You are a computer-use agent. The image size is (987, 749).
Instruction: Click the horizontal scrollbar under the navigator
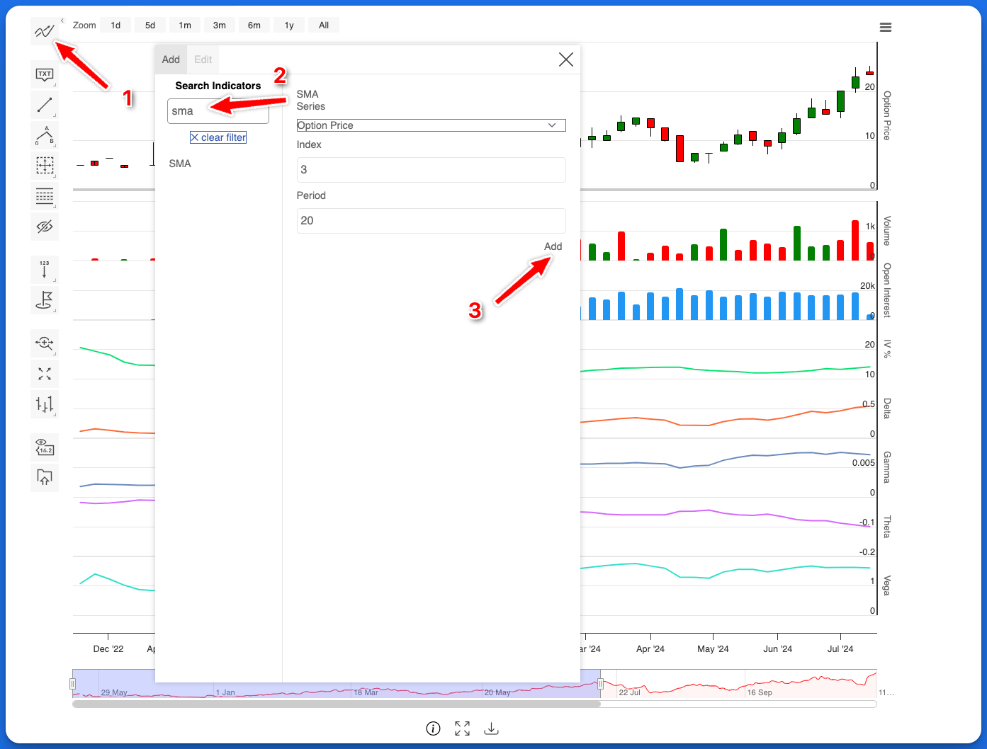tap(337, 704)
